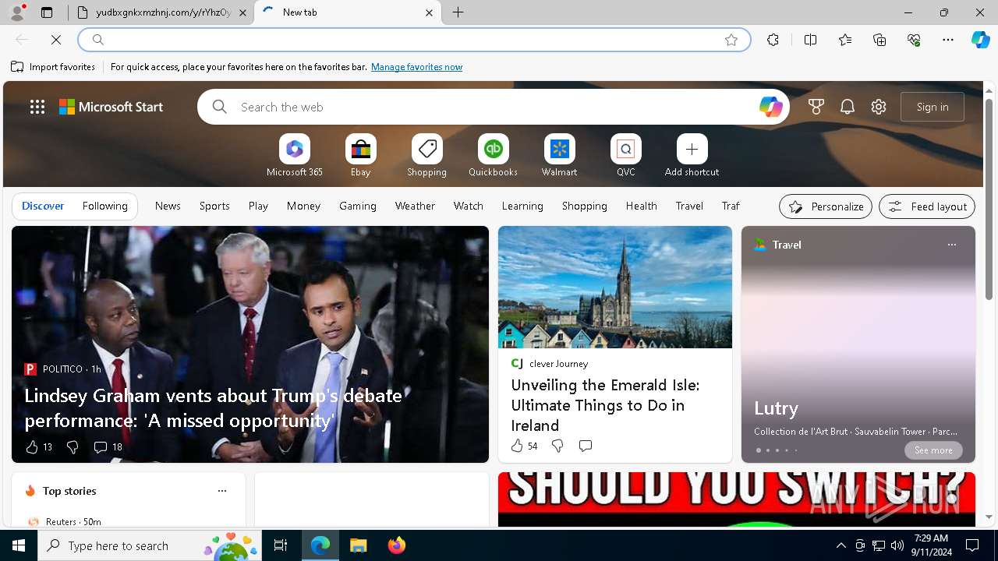Viewport: 998px width, 561px height.
Task: Open Edge Extensions puzzle icon
Action: point(773,40)
